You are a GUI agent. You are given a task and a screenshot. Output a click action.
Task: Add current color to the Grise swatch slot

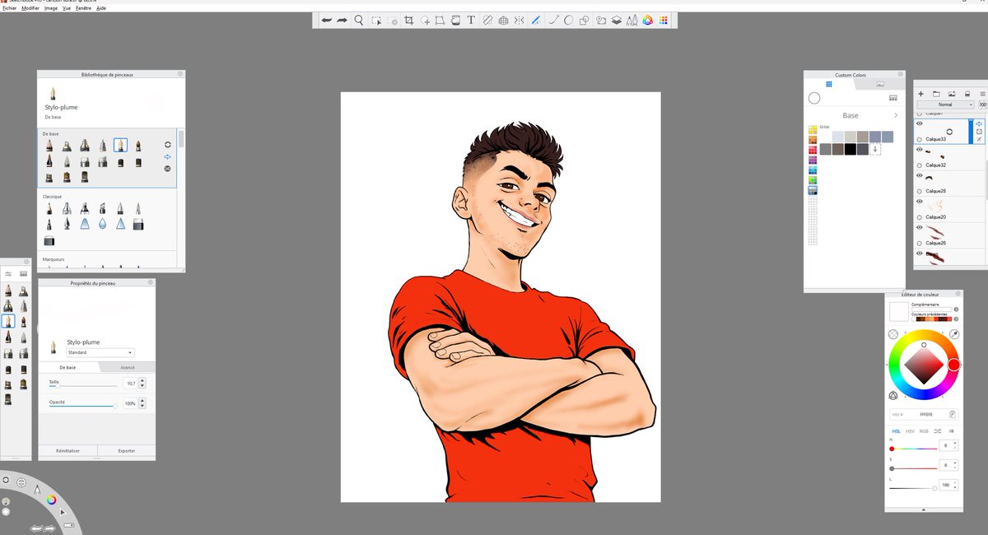pos(875,149)
